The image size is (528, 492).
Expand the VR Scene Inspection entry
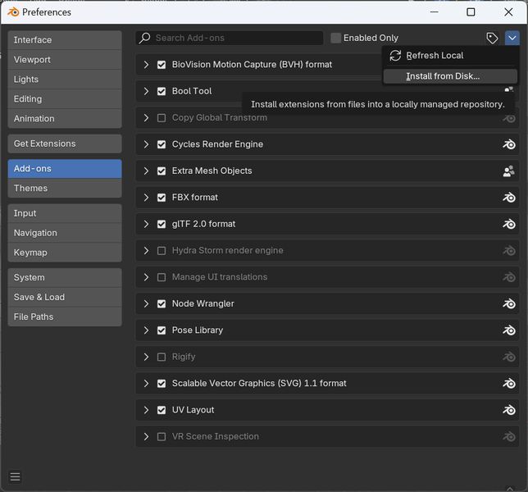[x=146, y=437]
